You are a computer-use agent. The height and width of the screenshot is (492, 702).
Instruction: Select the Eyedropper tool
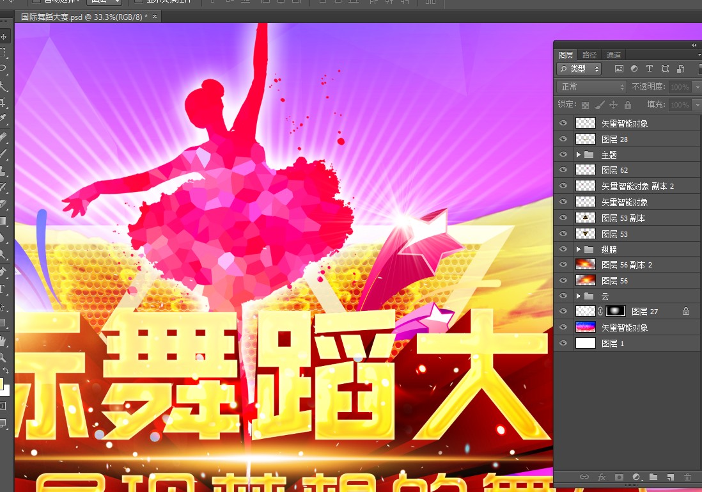click(x=3, y=118)
